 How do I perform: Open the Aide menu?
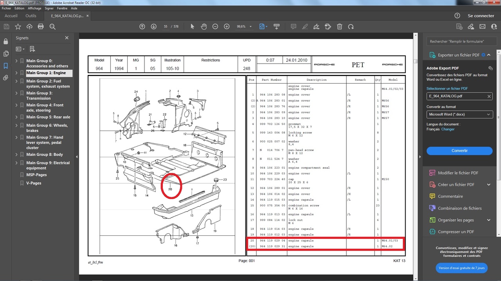pyautogui.click(x=74, y=8)
